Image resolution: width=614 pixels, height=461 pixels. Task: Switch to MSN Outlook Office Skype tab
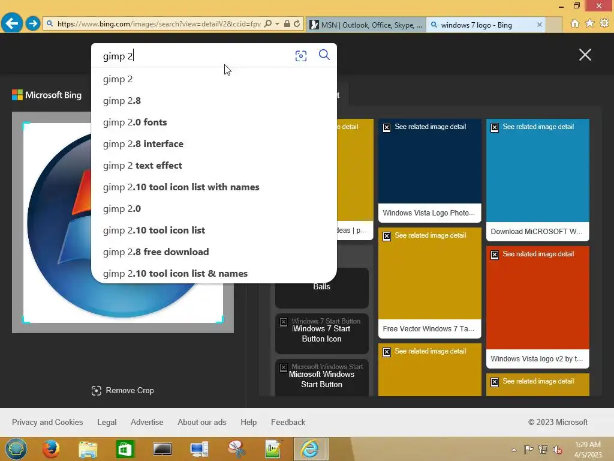(x=366, y=25)
